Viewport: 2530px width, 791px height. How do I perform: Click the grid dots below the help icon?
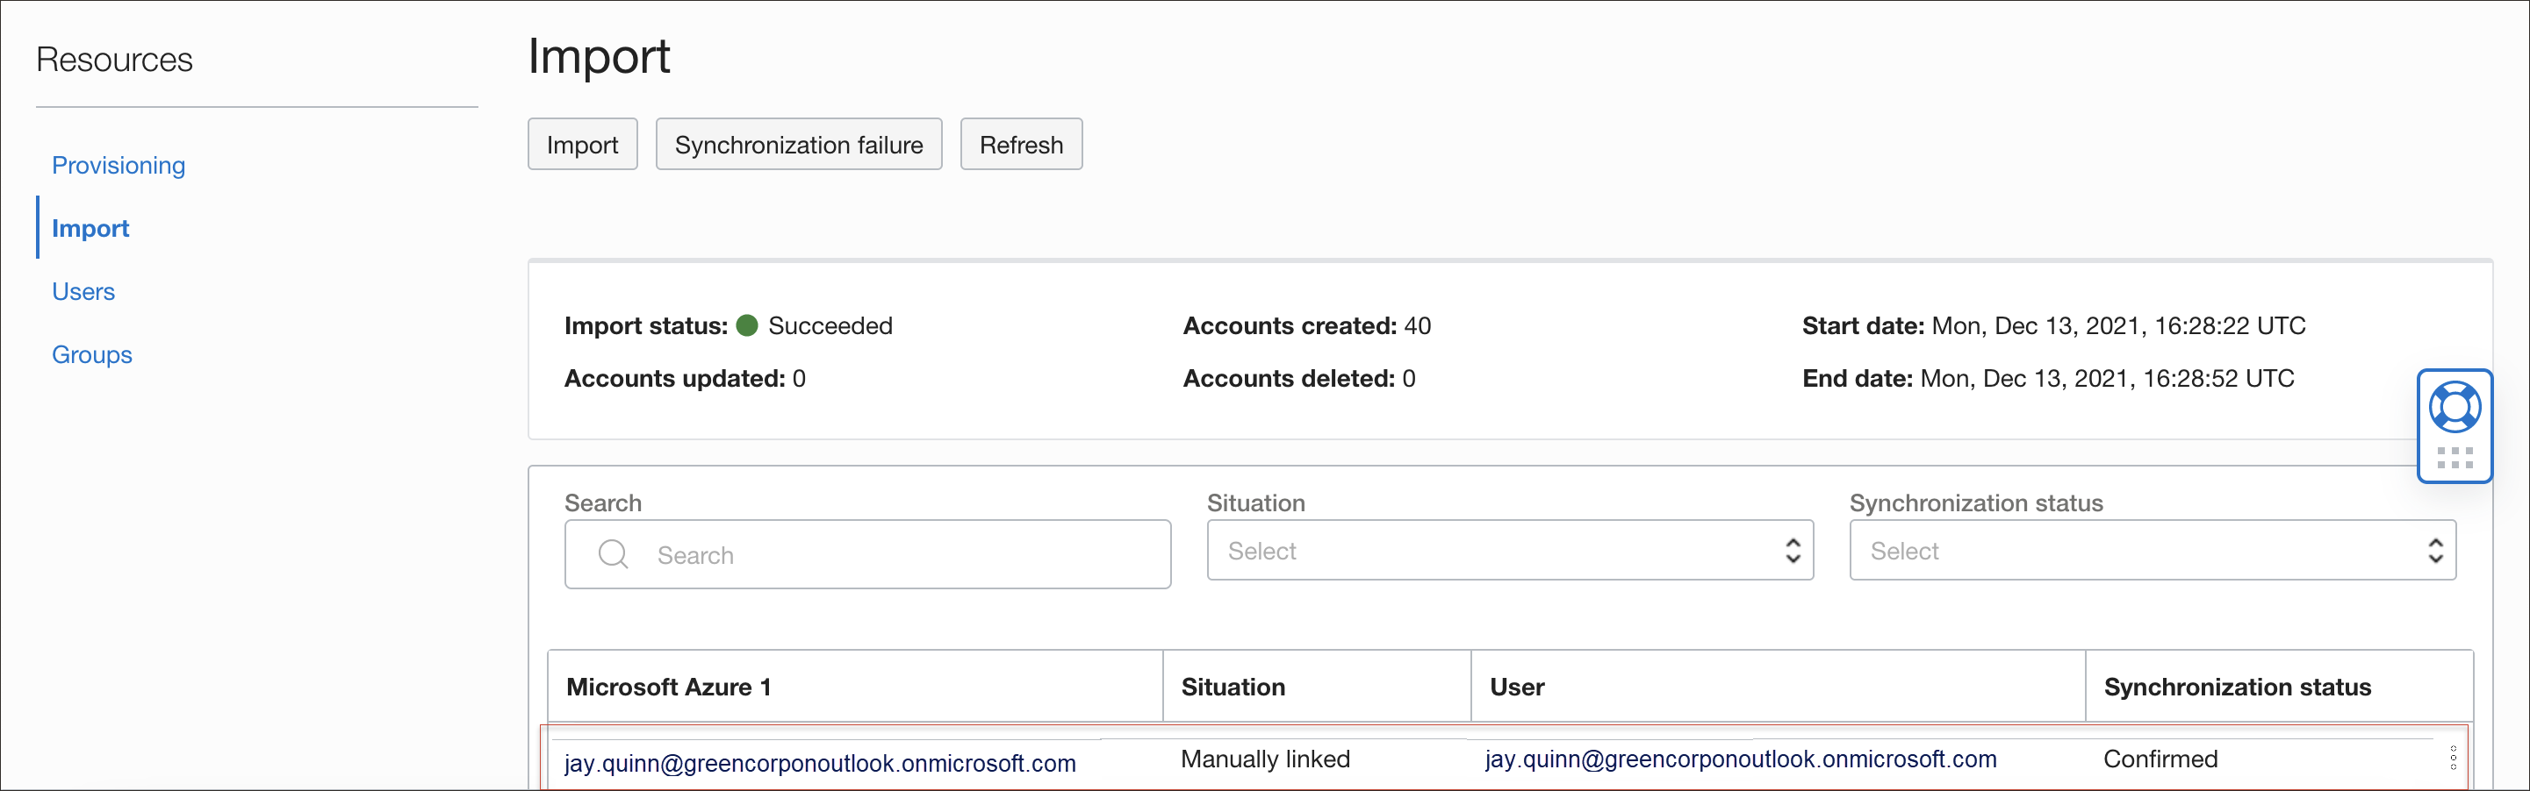(2454, 459)
